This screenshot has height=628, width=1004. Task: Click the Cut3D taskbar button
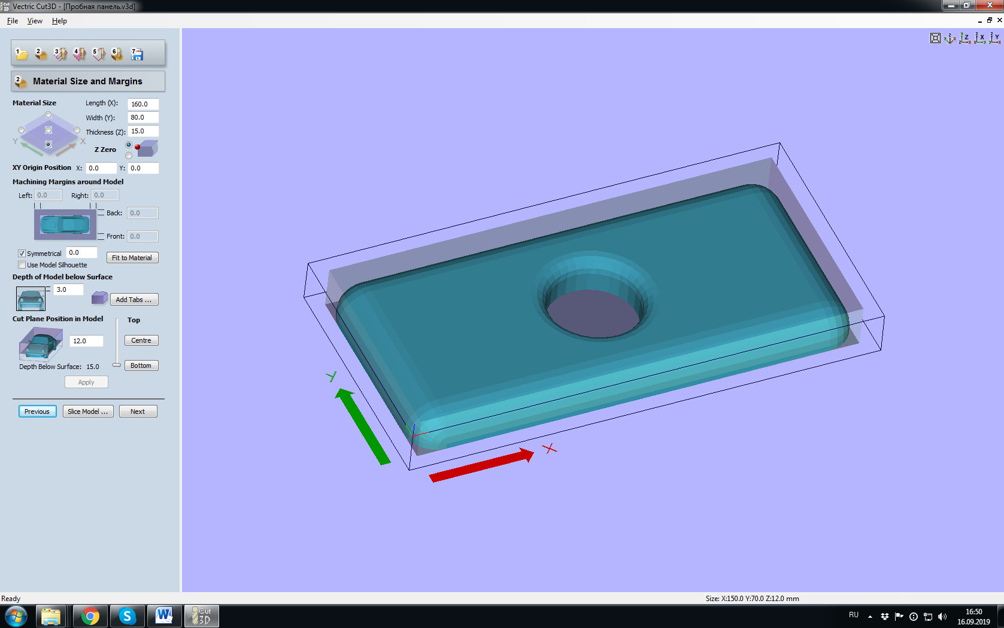point(201,616)
